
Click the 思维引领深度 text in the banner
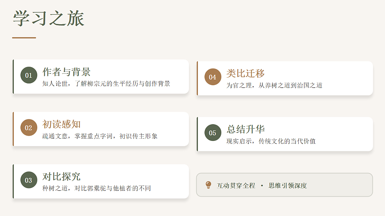point(288,186)
